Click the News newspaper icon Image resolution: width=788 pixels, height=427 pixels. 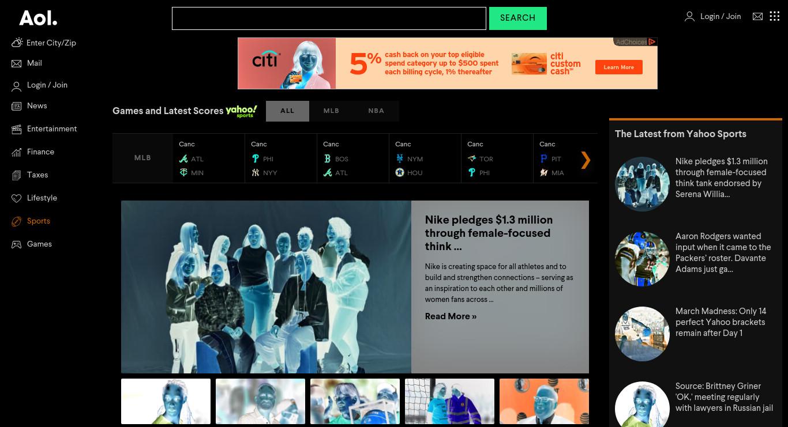coord(17,106)
